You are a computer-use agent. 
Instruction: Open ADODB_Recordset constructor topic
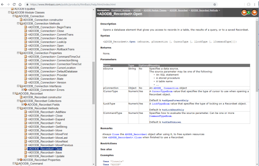pos(42,97)
